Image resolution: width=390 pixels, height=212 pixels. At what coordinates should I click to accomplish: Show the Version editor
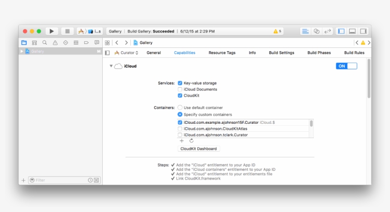(x=328, y=31)
